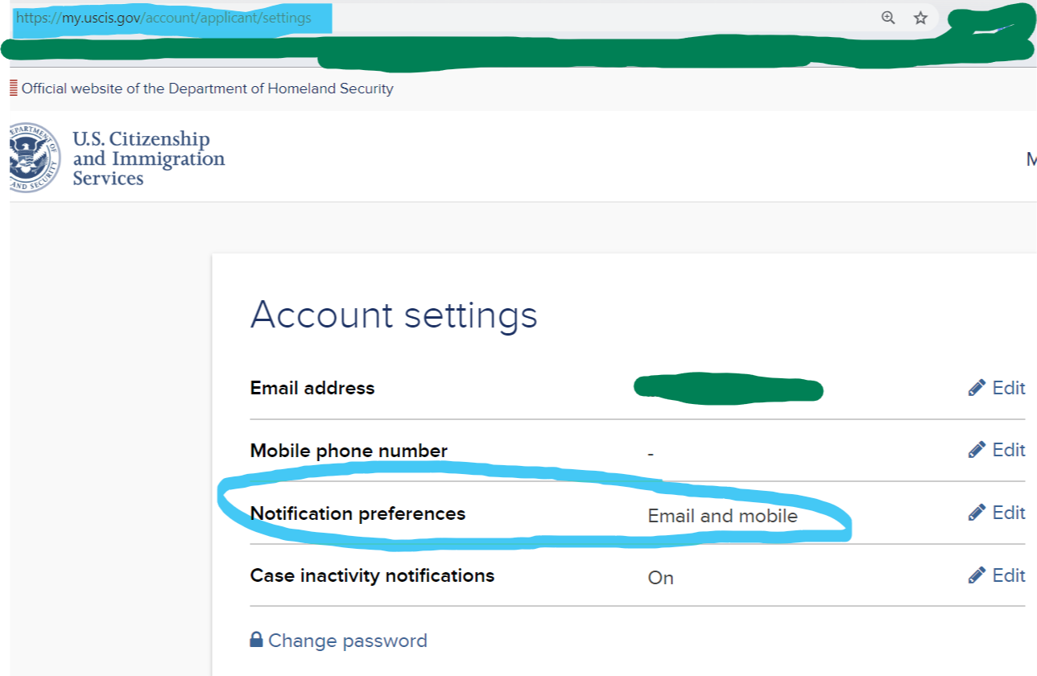Click the pencil icon for Mobile phone number
Viewport: 1037px width, 676px height.
[977, 450]
